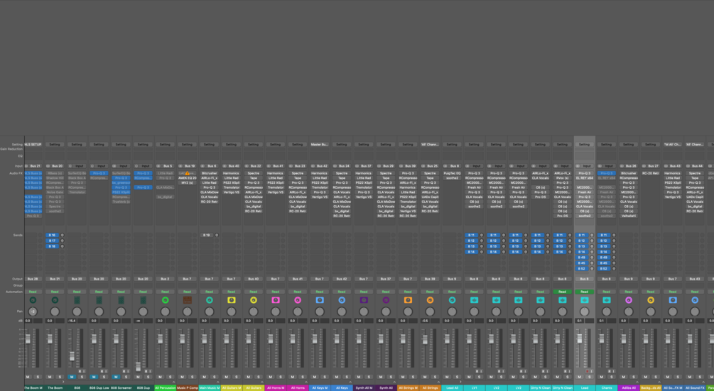Click the 808 Dup Low track icon
The height and width of the screenshot is (391, 714).
99,300
